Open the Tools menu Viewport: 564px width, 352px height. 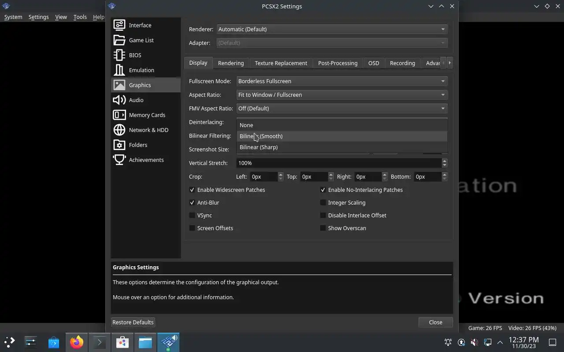coord(80,17)
